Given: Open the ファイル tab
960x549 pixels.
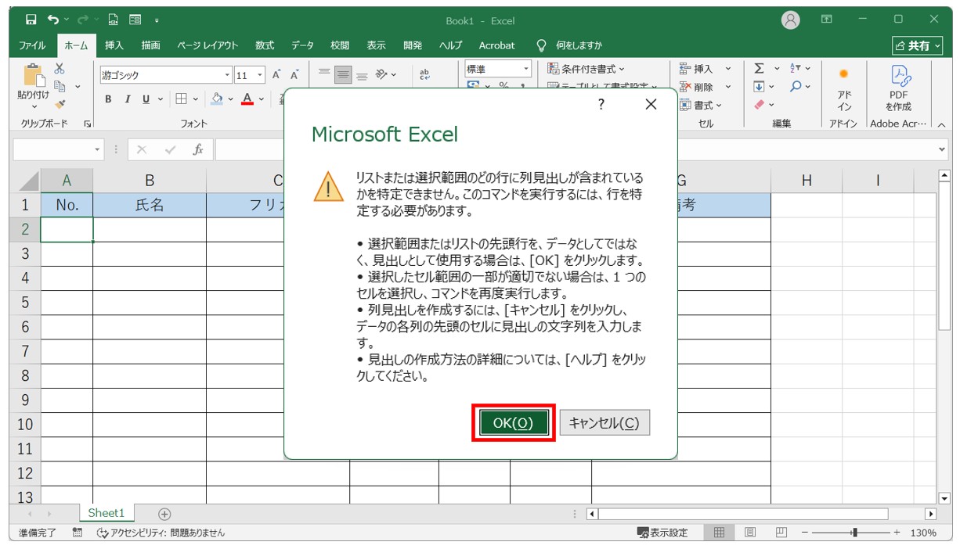Looking at the screenshot, I should pyautogui.click(x=32, y=45).
